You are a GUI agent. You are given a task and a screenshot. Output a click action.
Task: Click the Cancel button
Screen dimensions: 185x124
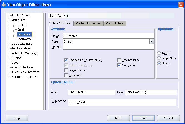pos(169,118)
